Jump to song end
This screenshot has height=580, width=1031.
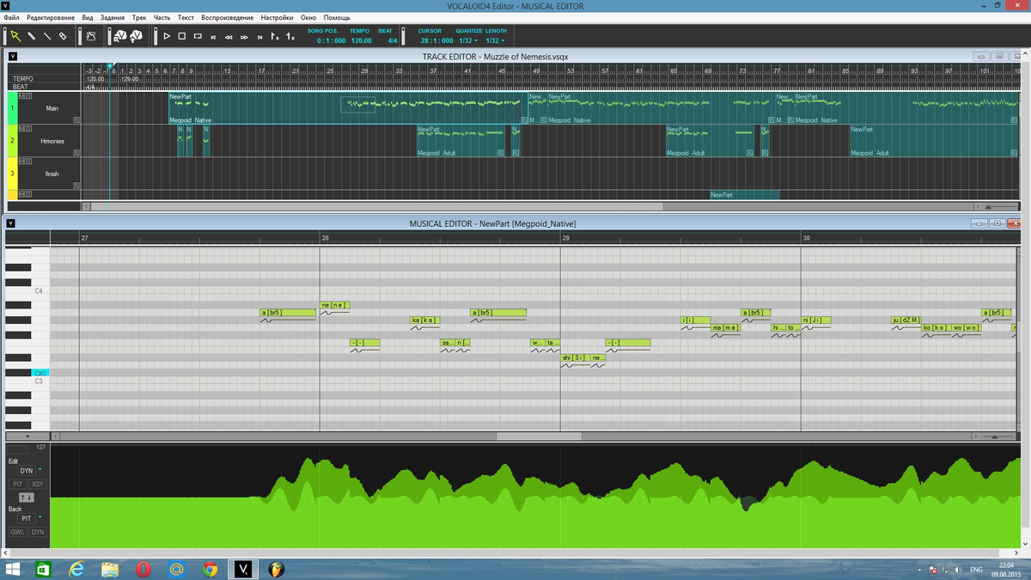(259, 37)
